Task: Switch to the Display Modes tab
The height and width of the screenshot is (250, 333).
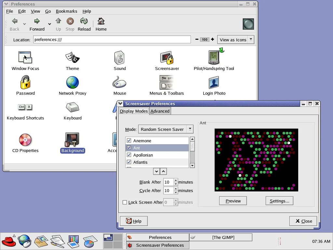Action: (134, 111)
